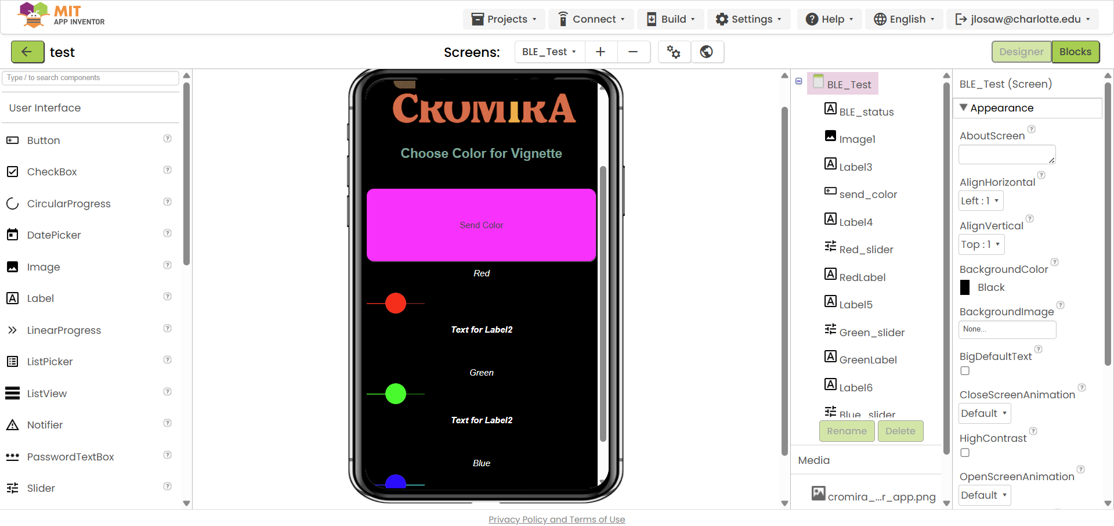Click help icon next to AboutScreen property
Image resolution: width=1114 pixels, height=526 pixels.
(x=1031, y=129)
